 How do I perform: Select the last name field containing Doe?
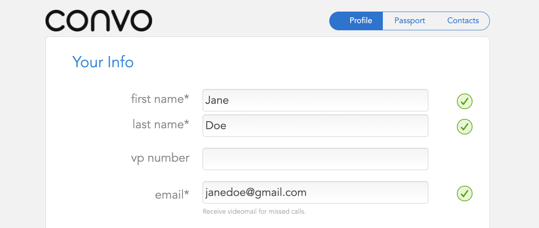[x=315, y=126]
